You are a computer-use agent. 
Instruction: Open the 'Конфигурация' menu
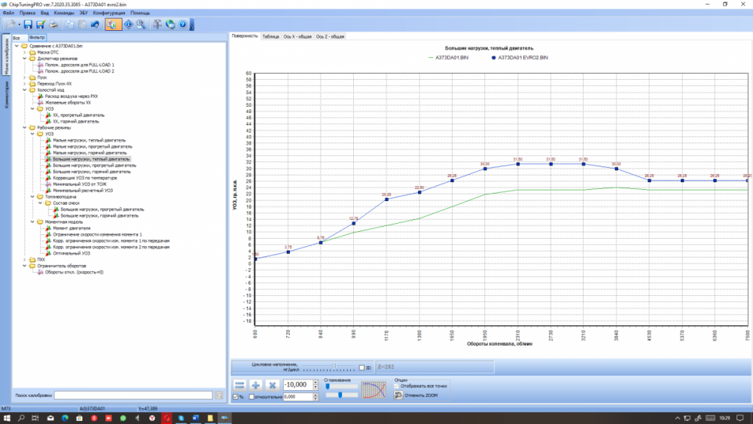[x=108, y=14]
